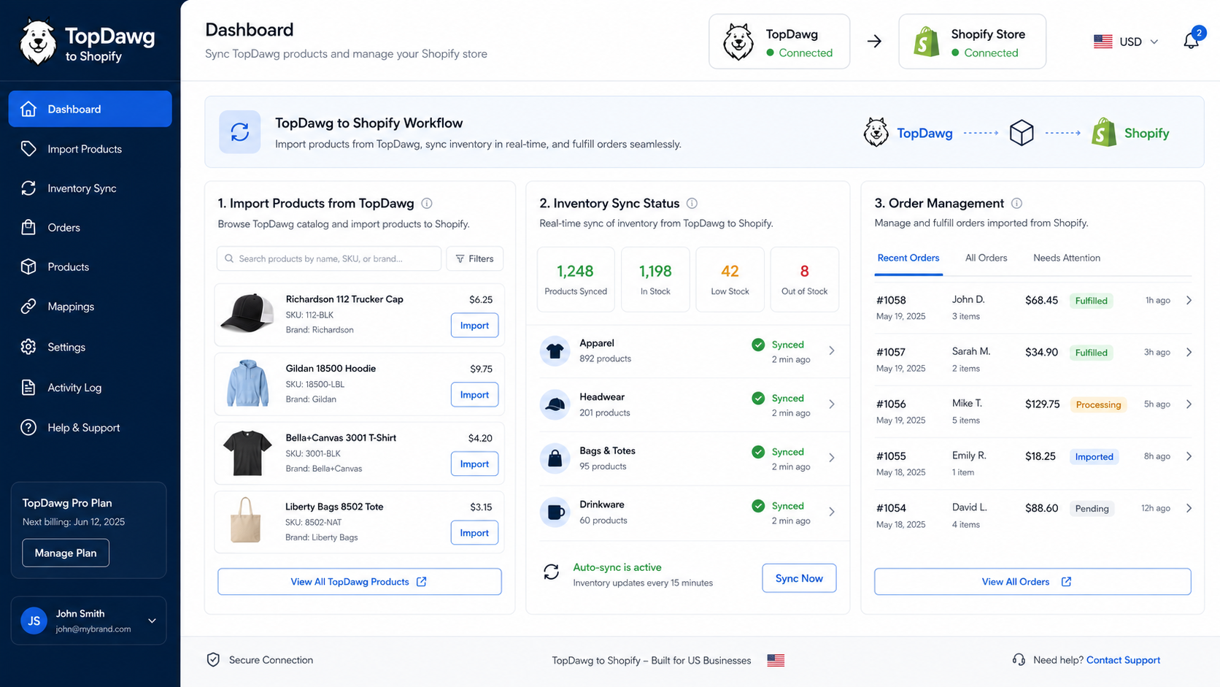Open Help & Support from sidebar
Screen dimensions: 1220x687
click(90, 428)
